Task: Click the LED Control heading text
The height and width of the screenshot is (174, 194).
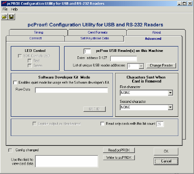Action: point(35,51)
